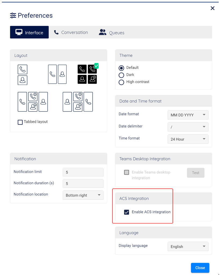This screenshot has width=220, height=275.
Task: Enable the Tabbed layout checkbox
Action: tap(20, 122)
